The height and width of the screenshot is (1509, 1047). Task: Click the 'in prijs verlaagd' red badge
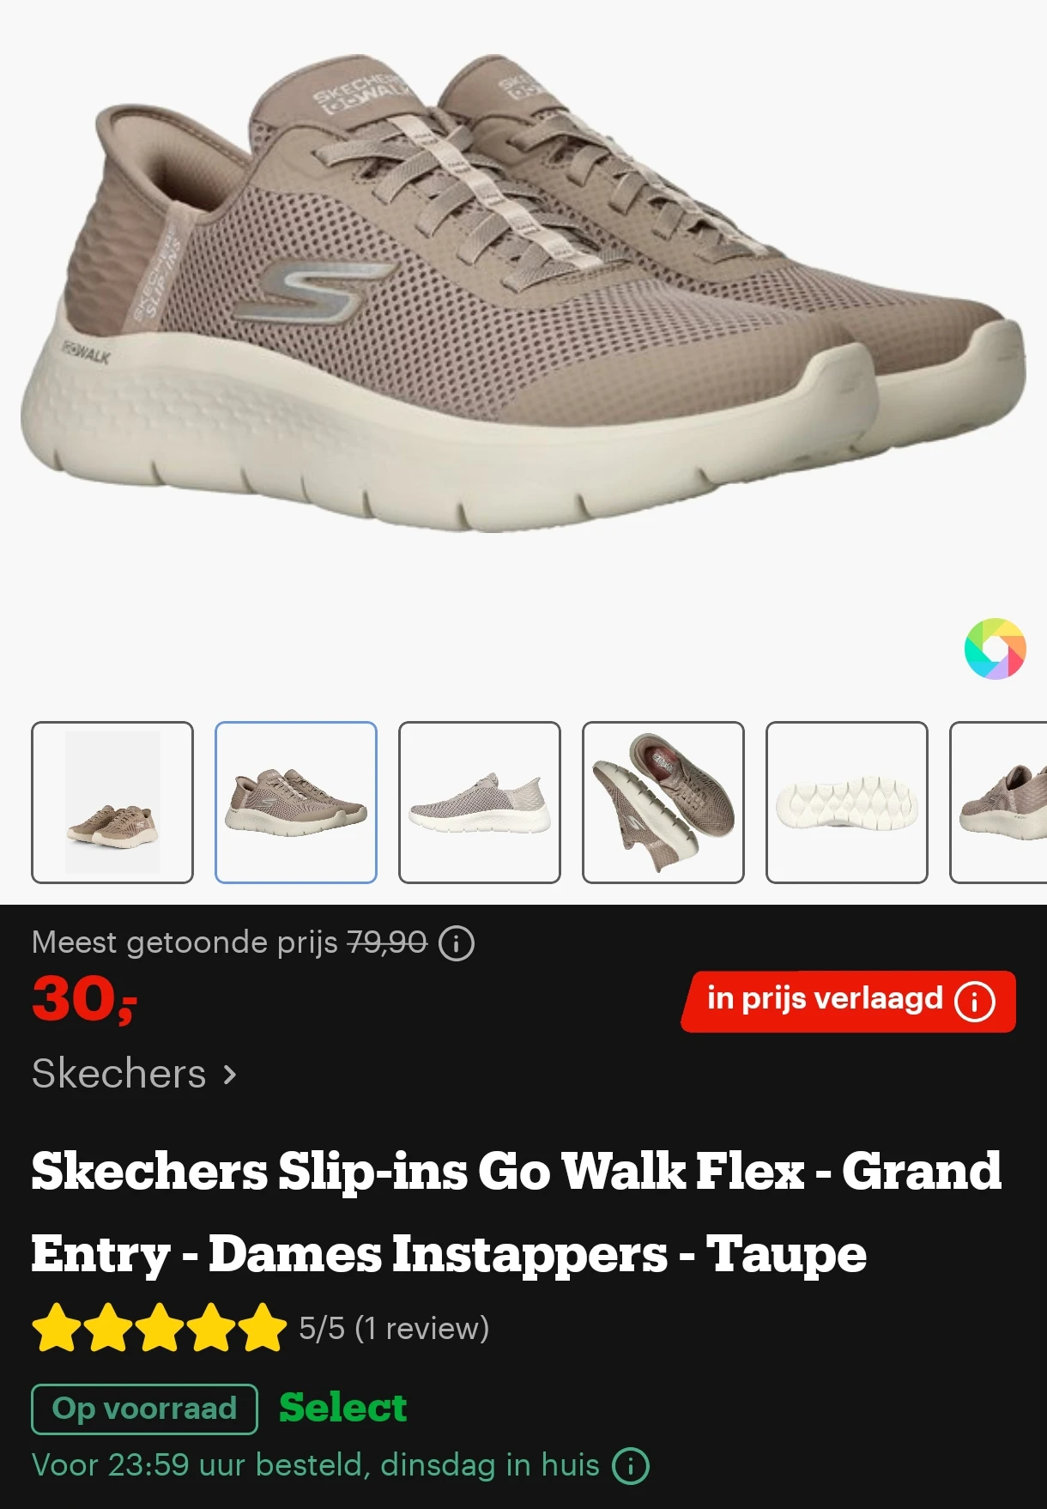849,1001
